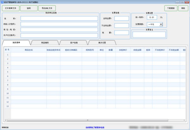The width and height of the screenshot is (190, 130).
Task: Expand the 发票限额 dropdown
Action: pyautogui.click(x=161, y=24)
